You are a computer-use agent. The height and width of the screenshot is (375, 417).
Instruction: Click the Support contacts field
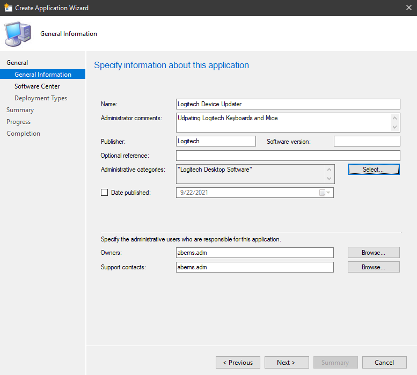coord(255,267)
